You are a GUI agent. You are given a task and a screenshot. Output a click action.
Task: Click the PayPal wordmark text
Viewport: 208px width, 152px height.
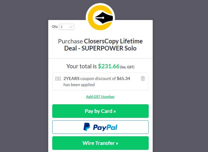tap(105, 127)
